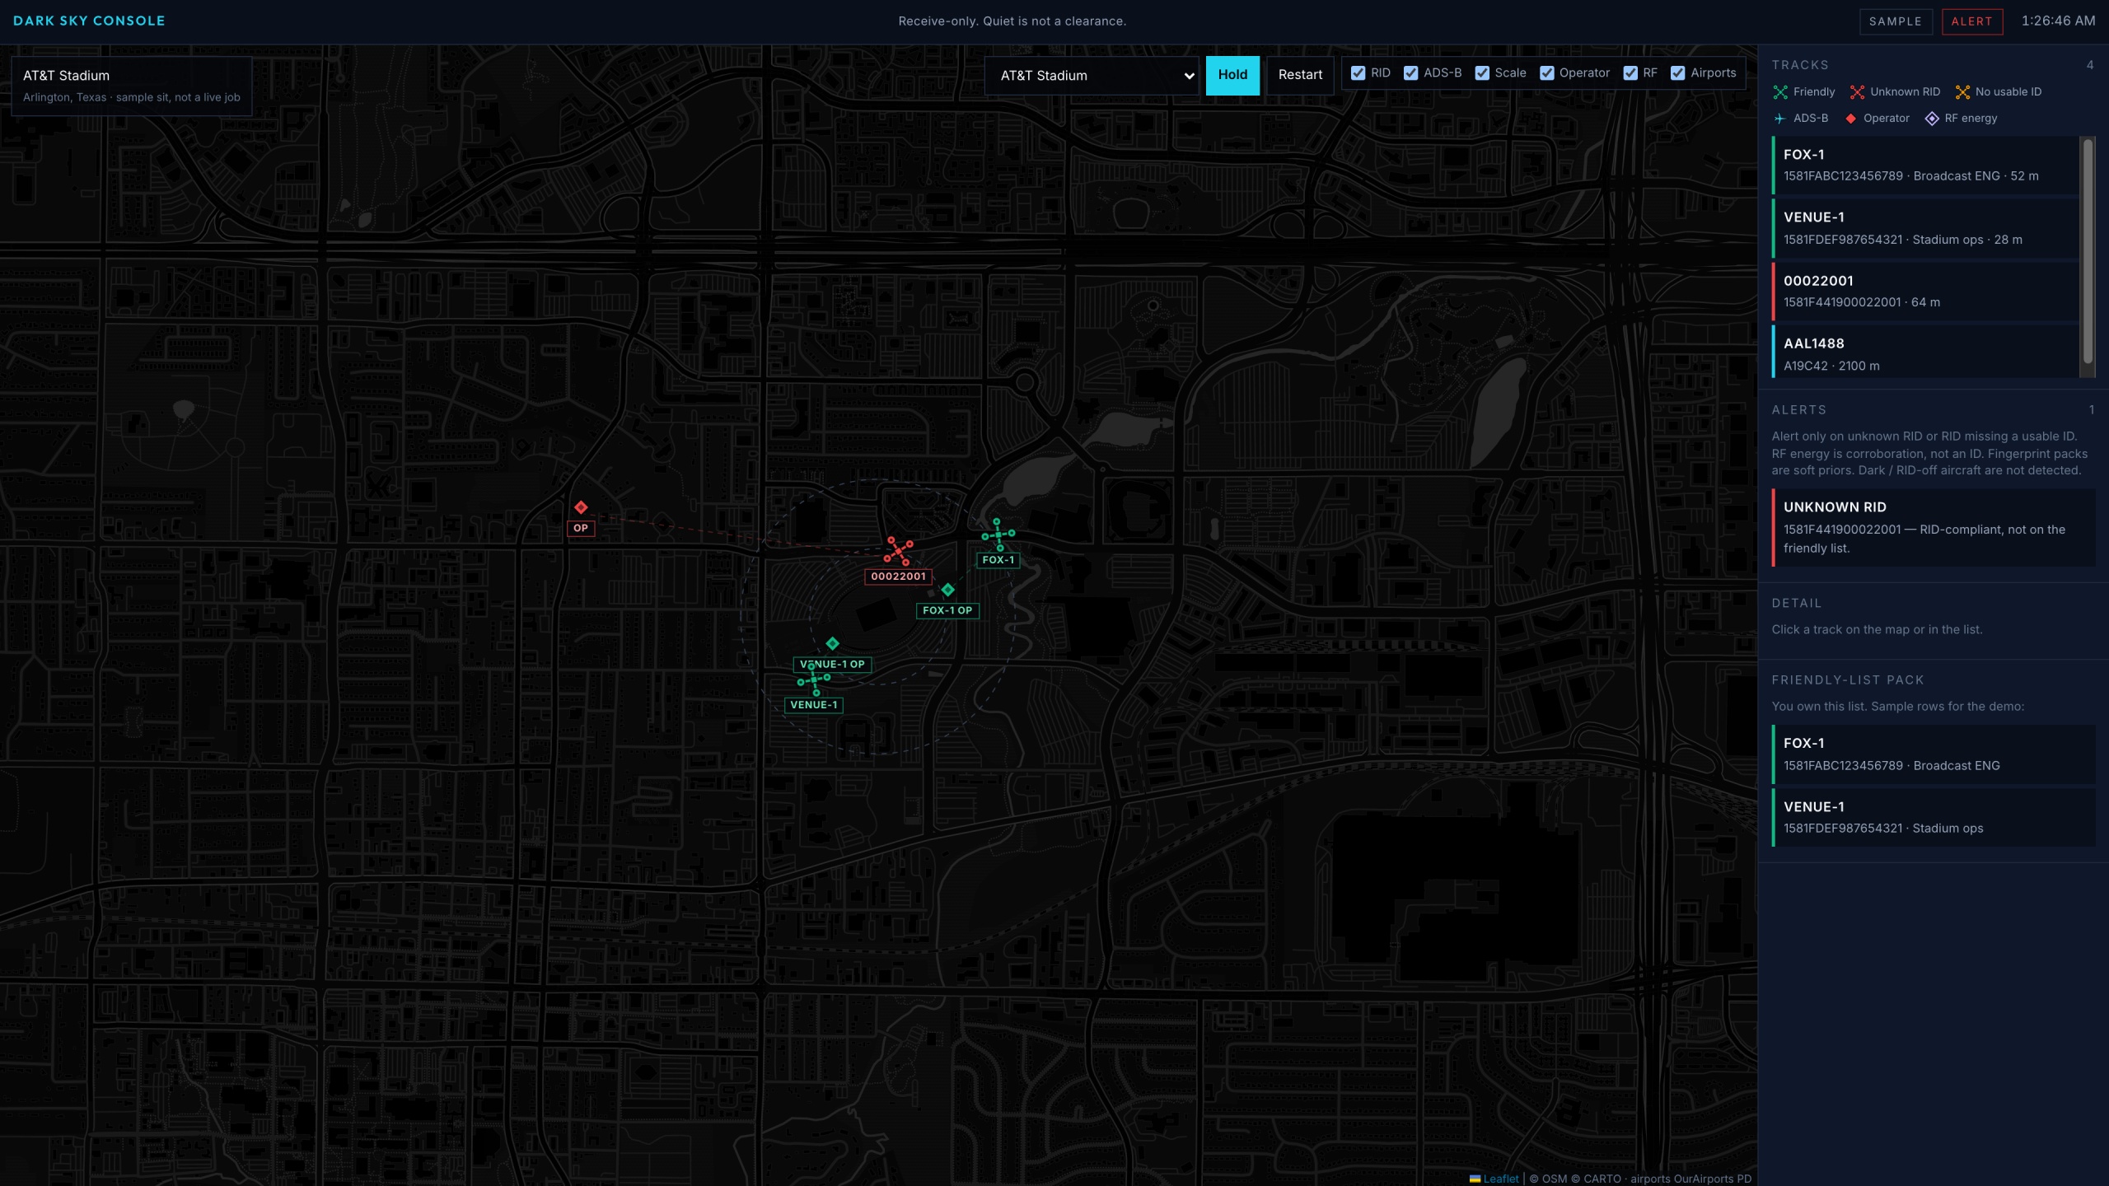Click the Tracks list scrollbar
This screenshot has height=1186, width=2109.
2088,252
